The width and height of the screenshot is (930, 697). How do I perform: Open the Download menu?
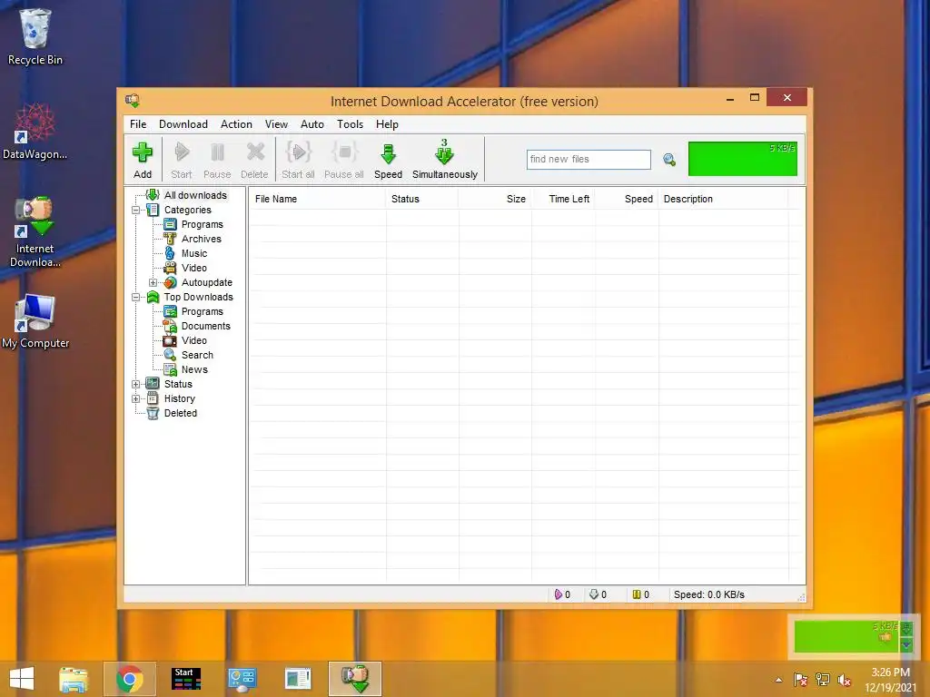point(183,124)
